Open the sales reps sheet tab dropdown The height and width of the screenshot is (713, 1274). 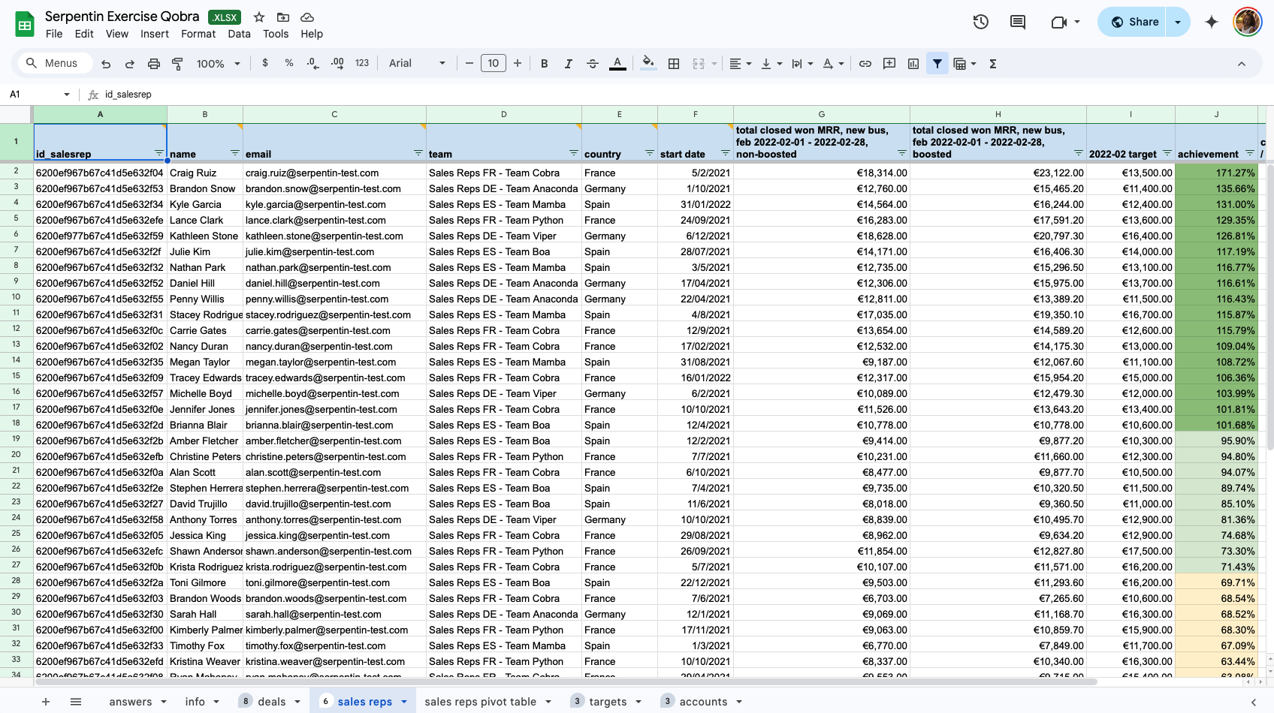click(x=404, y=701)
